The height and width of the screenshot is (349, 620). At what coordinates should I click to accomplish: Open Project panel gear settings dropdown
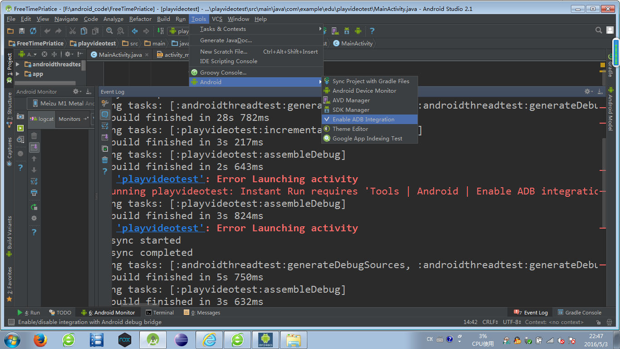click(68, 54)
